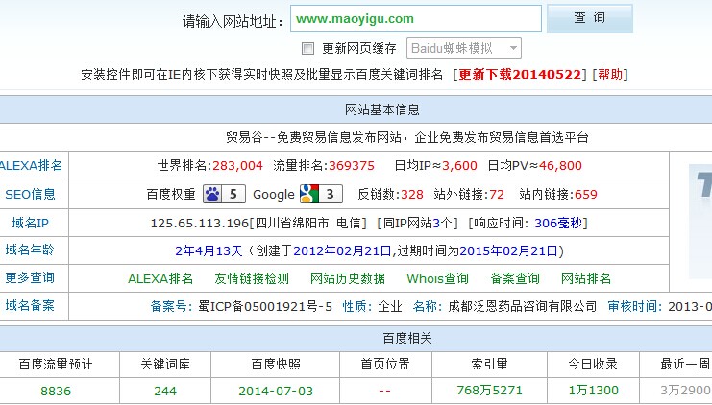Screen dimensions: 712x405
Task: Click the 域名年龄 row header
Action: 30,250
